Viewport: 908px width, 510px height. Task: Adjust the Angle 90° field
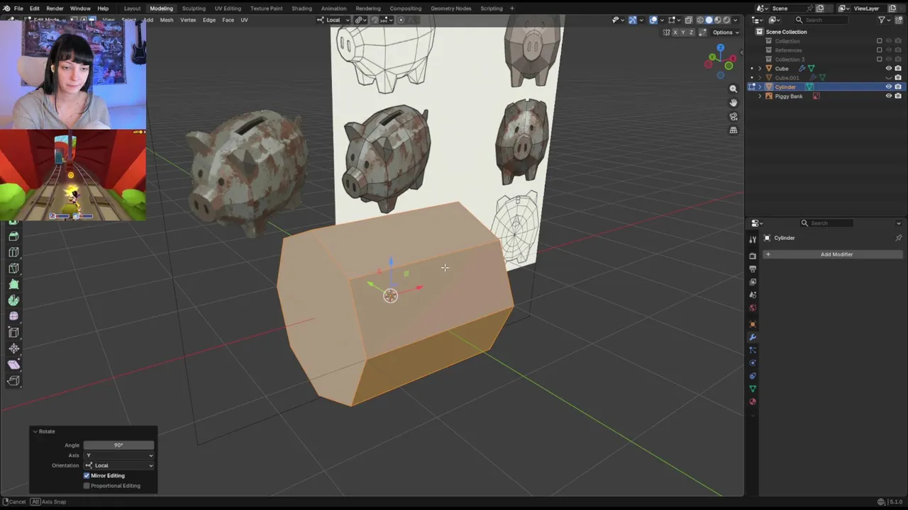pos(118,445)
